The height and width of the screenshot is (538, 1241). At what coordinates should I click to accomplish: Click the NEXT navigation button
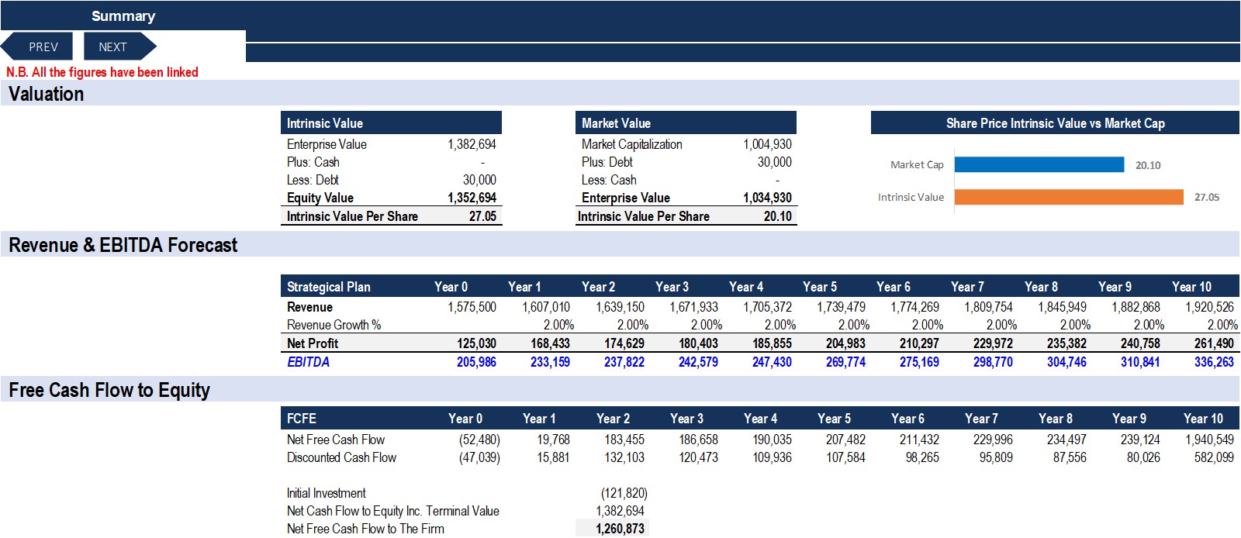pyautogui.click(x=119, y=47)
